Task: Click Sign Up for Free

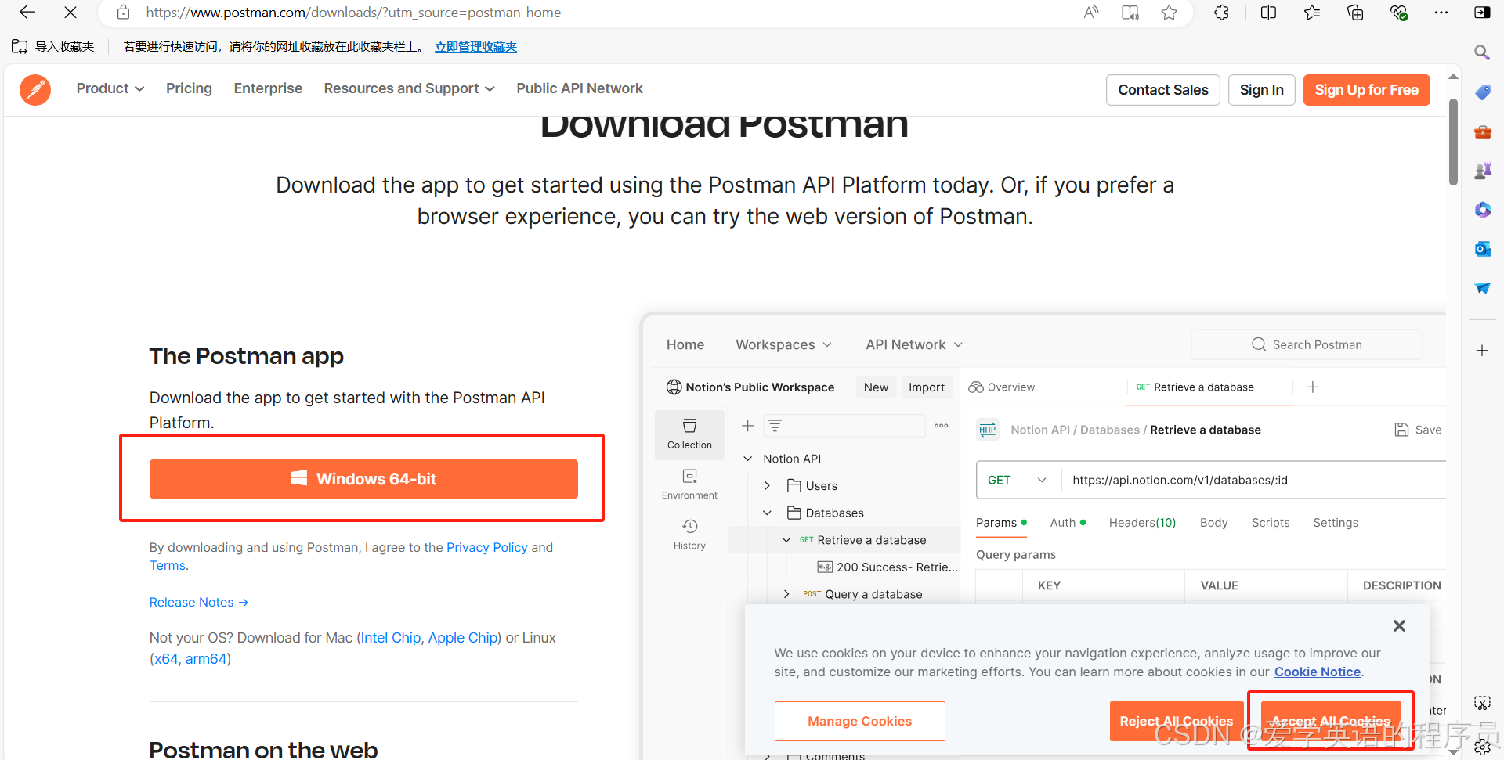Action: pyautogui.click(x=1366, y=90)
